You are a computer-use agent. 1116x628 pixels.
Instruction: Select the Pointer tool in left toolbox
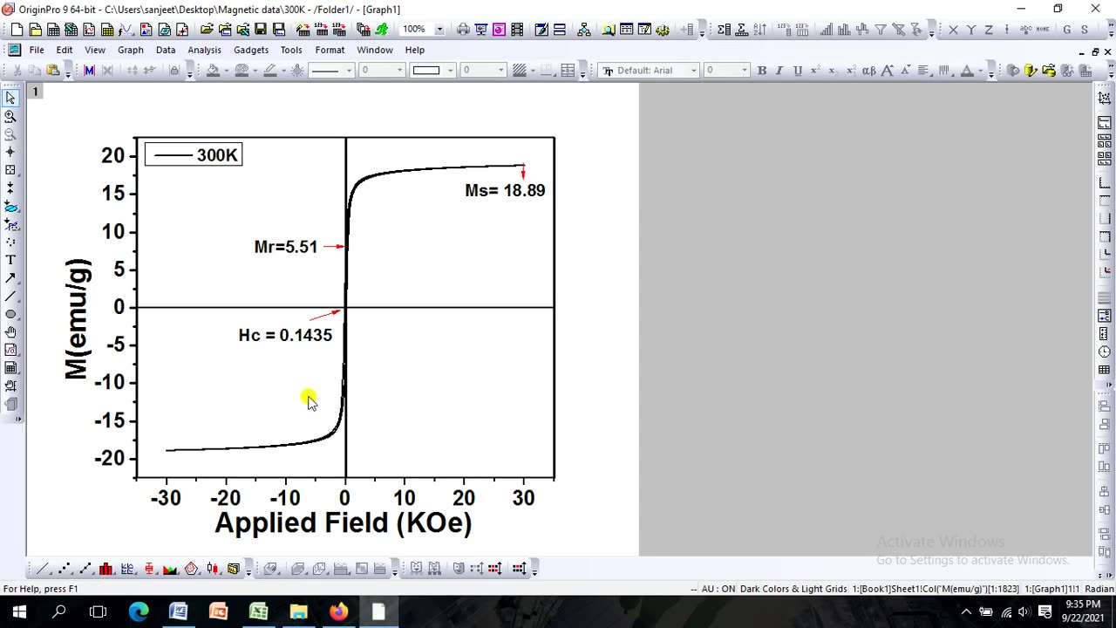(10, 98)
